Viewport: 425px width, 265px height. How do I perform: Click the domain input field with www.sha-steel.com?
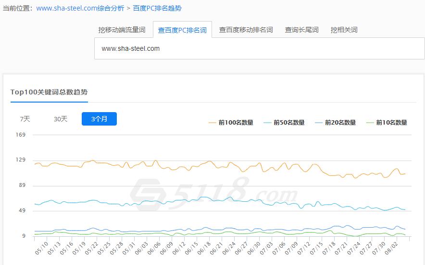[260, 49]
